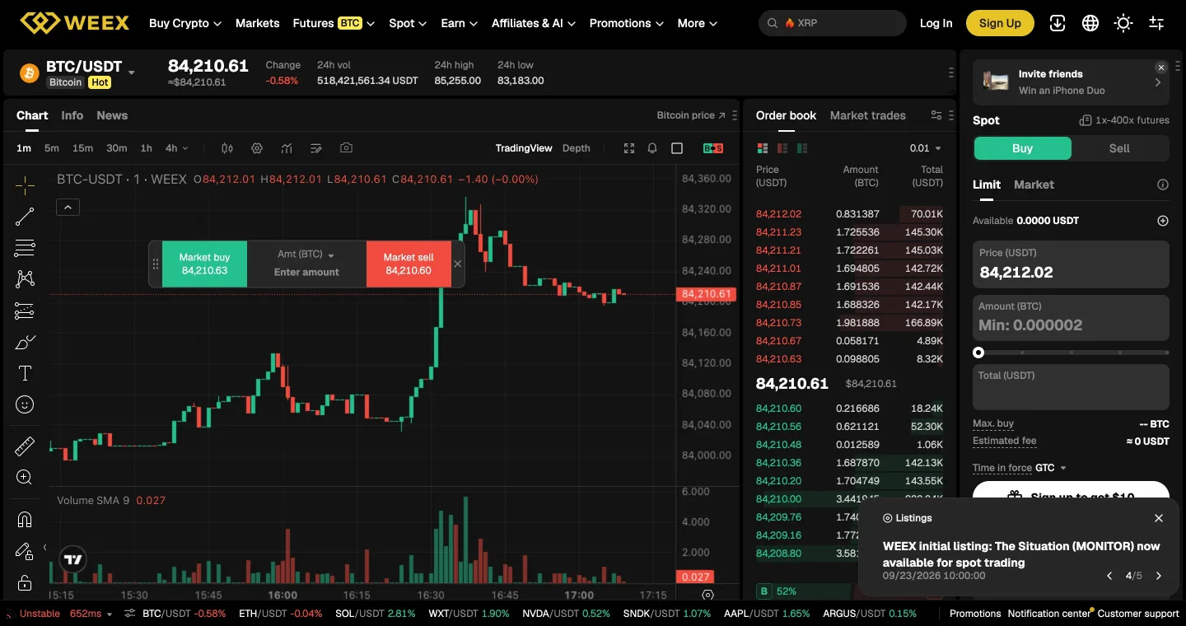The width and height of the screenshot is (1186, 626).
Task: Open order book settings icon
Action: (936, 115)
